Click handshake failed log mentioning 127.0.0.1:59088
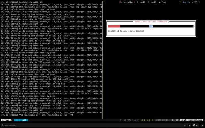The height and width of the screenshot is (128, 205). click(x=52, y=29)
